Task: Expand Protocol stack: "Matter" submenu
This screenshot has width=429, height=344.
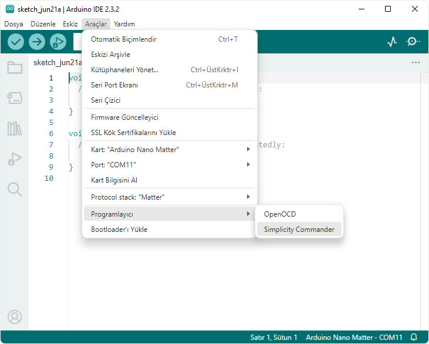Action: (x=170, y=197)
